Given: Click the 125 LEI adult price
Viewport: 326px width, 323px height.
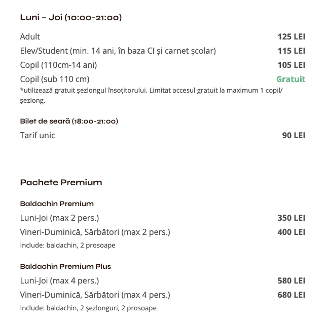Looking at the screenshot, I should [x=291, y=36].
